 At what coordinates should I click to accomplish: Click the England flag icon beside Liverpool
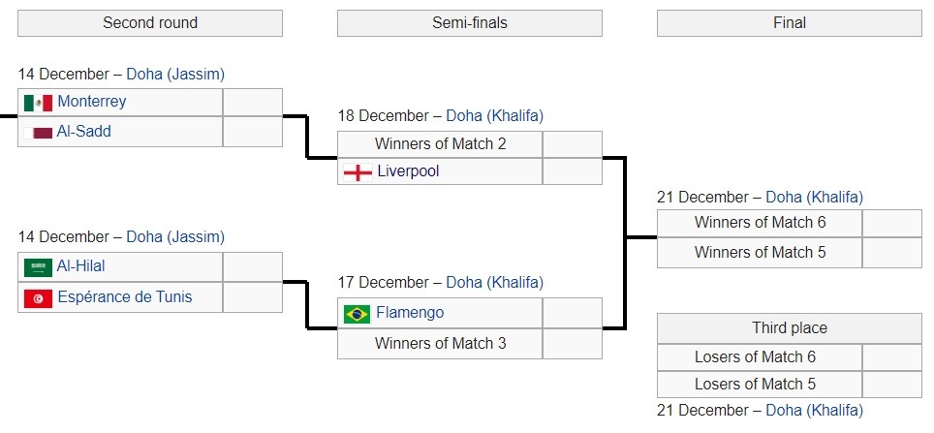click(358, 172)
